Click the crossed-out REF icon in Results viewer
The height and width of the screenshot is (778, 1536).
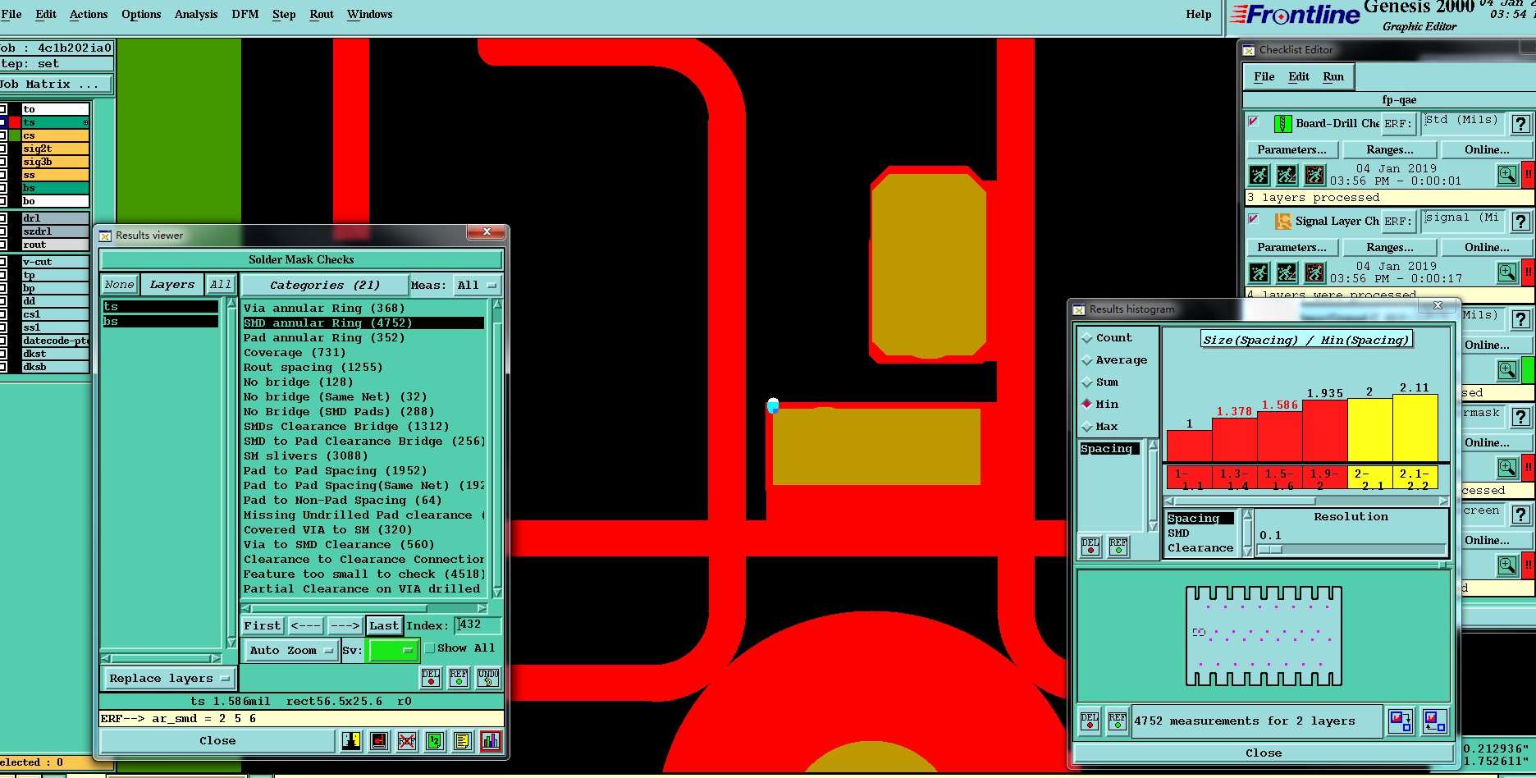point(406,741)
